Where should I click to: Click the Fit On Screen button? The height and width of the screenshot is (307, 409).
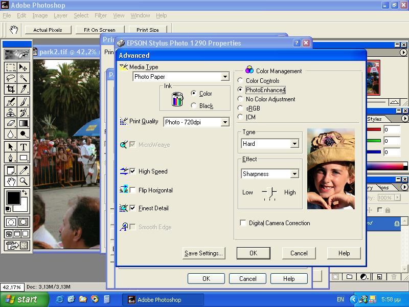(100, 30)
